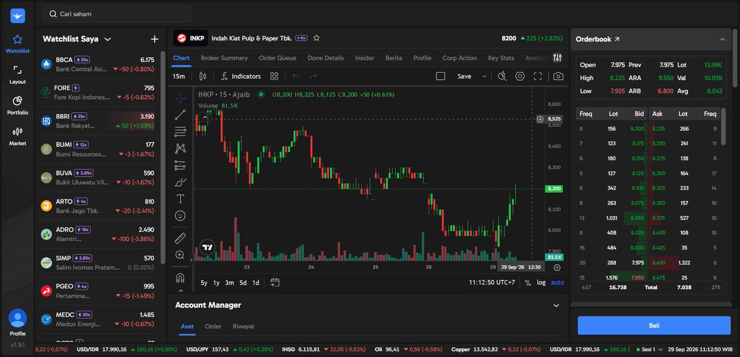Screen dimensions: 740x357
Task: Open the time axis settings gear
Action: point(557,268)
